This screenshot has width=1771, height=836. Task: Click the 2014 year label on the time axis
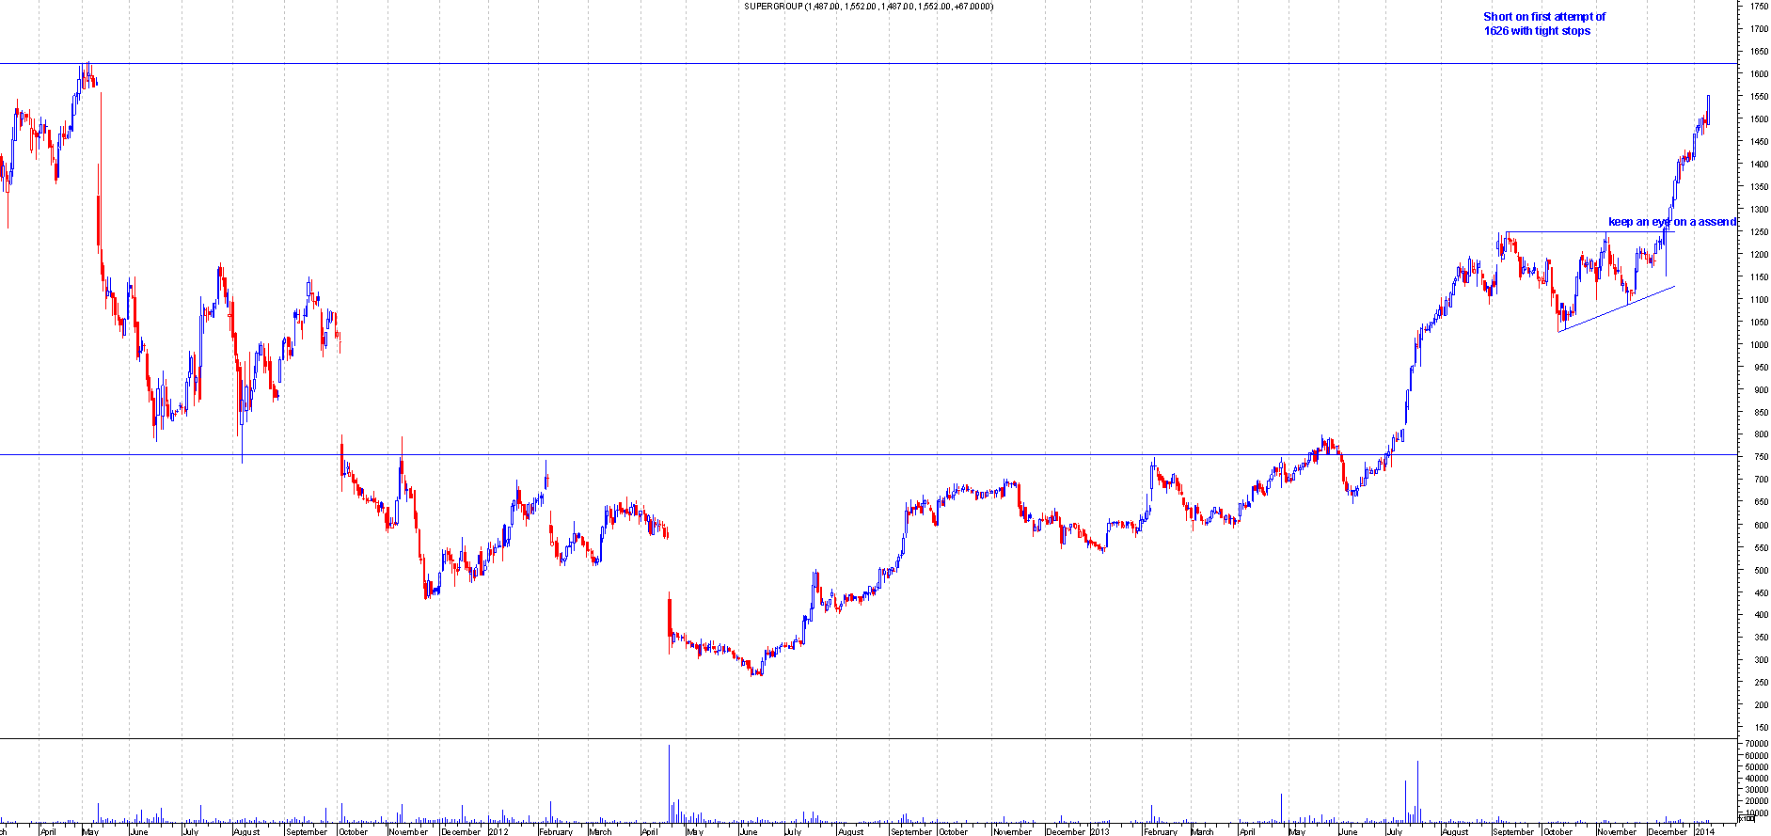[x=1704, y=831]
